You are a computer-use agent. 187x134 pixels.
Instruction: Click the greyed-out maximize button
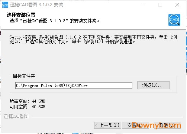[x=160, y=5]
